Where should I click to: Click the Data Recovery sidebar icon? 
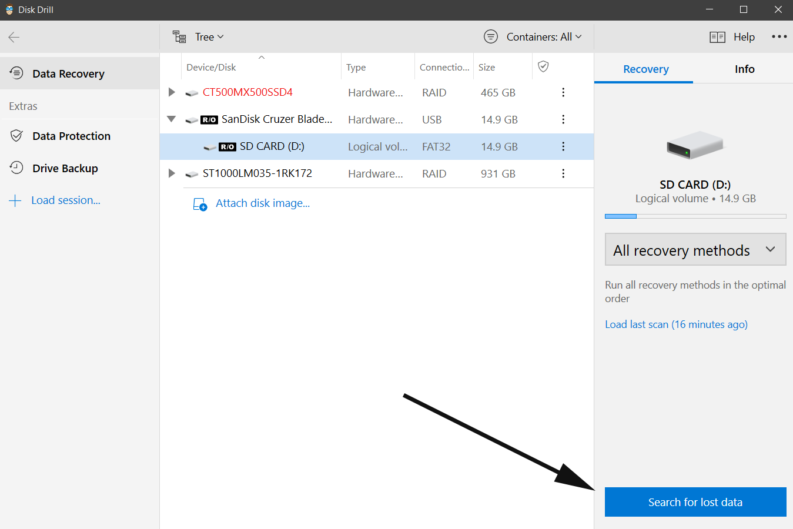coord(16,73)
